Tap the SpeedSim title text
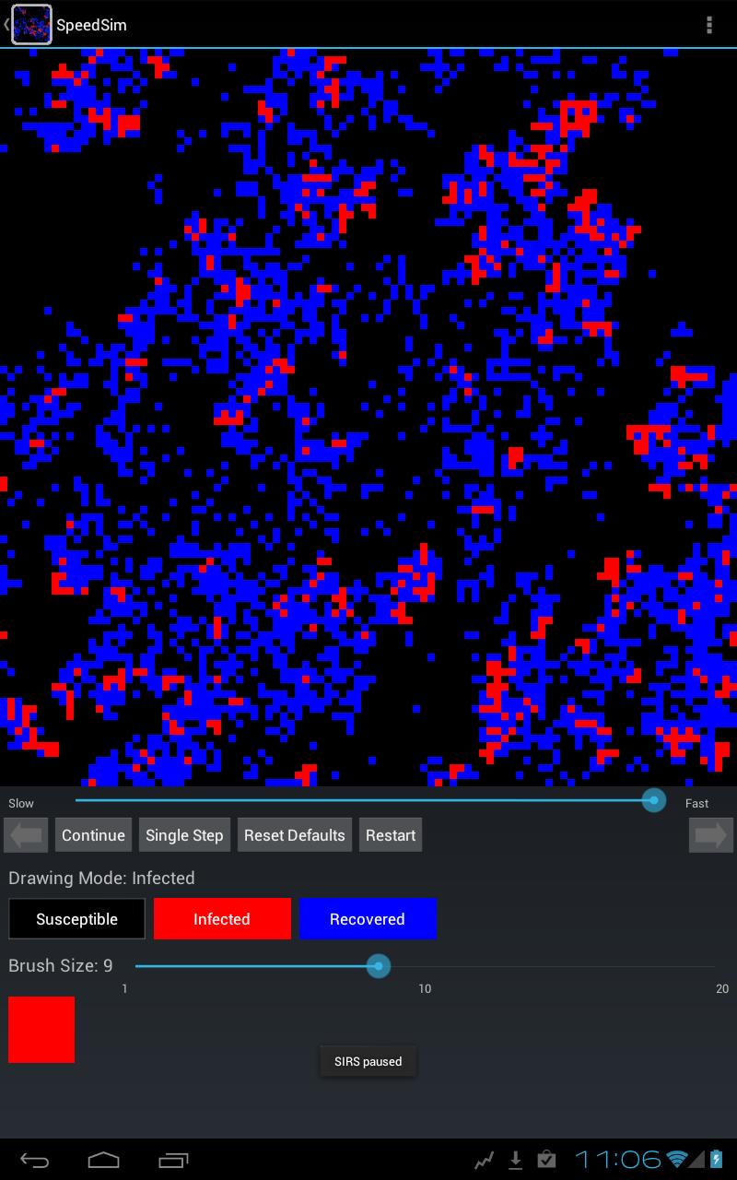The height and width of the screenshot is (1180, 737). pos(91,25)
